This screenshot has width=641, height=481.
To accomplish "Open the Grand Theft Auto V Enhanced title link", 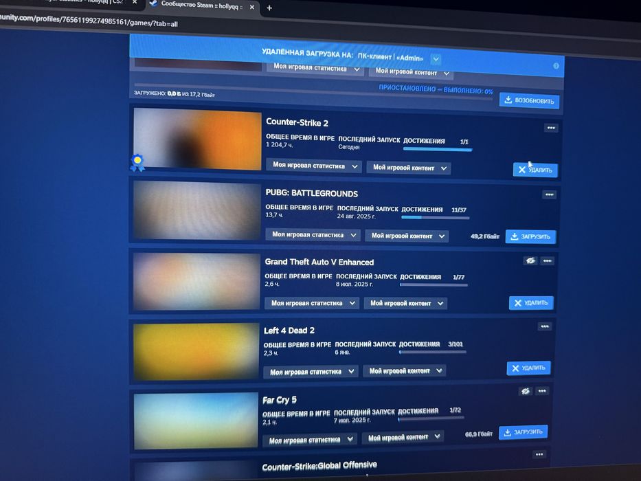I will (319, 262).
